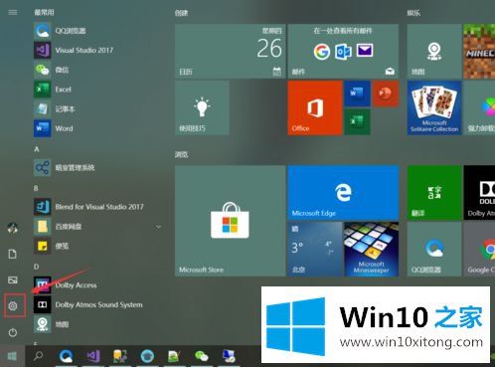Open WeChat from the taskbar

pyautogui.click(x=201, y=356)
